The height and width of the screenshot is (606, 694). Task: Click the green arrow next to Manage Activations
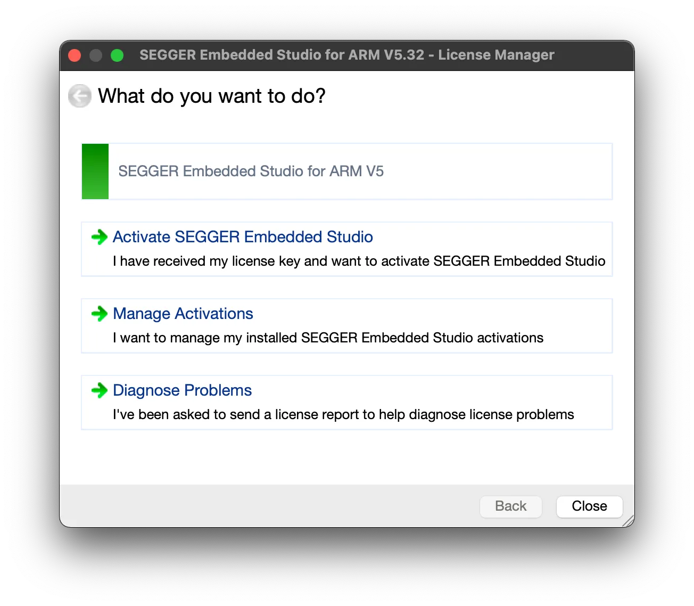tap(100, 314)
